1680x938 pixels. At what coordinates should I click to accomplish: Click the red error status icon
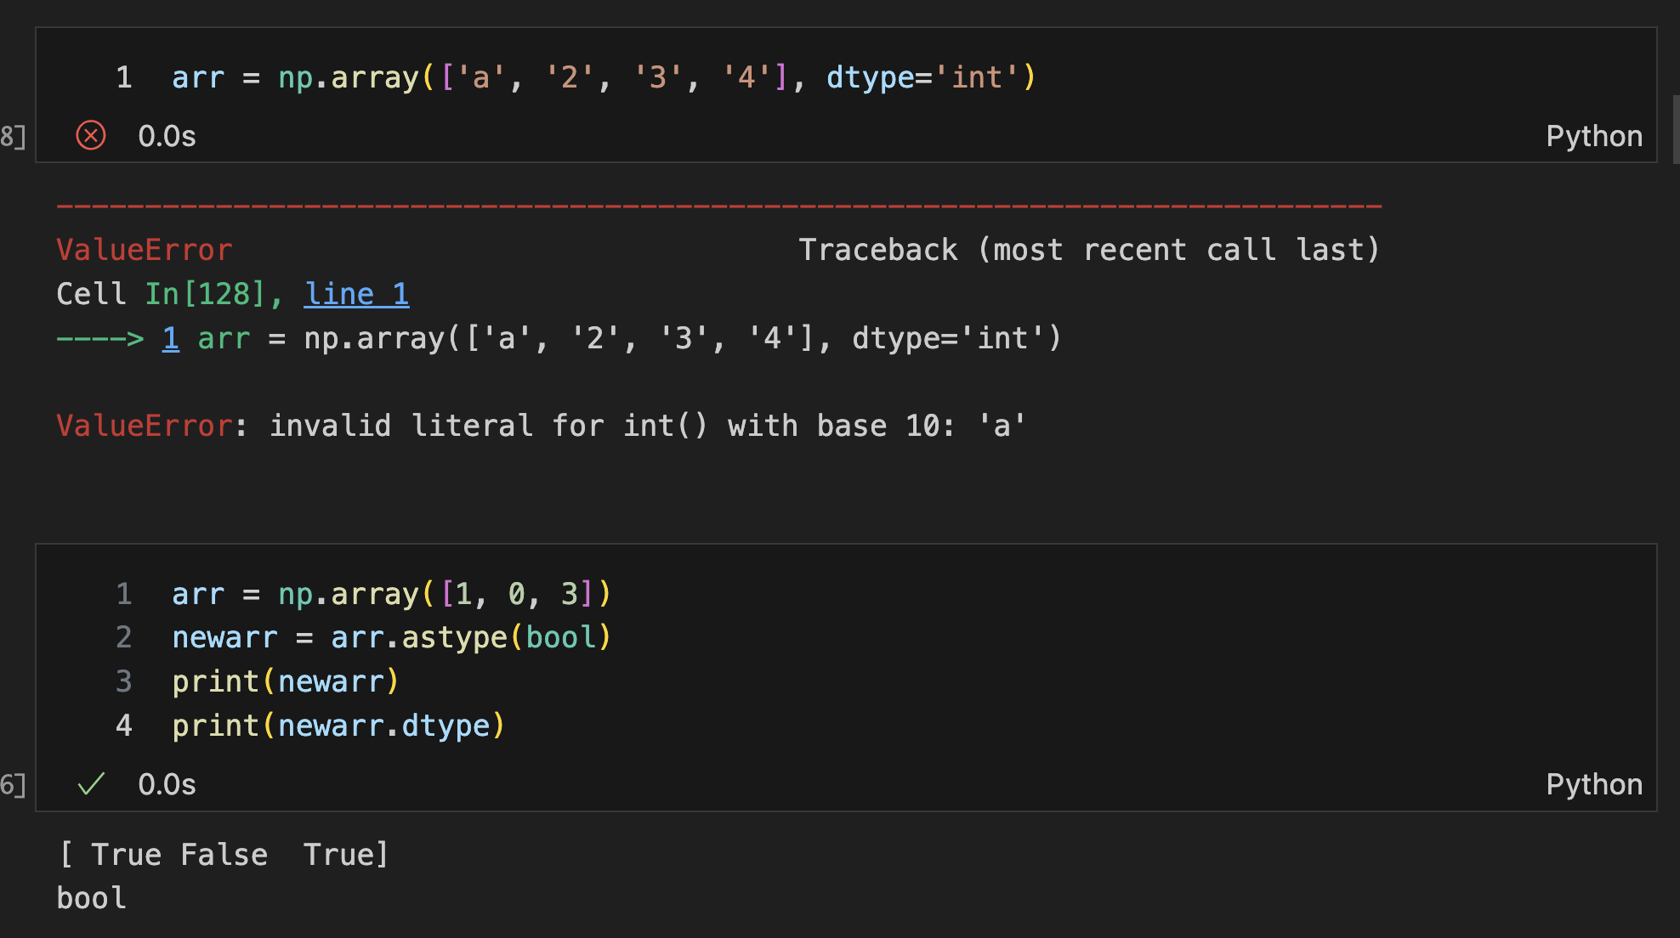[x=91, y=136]
